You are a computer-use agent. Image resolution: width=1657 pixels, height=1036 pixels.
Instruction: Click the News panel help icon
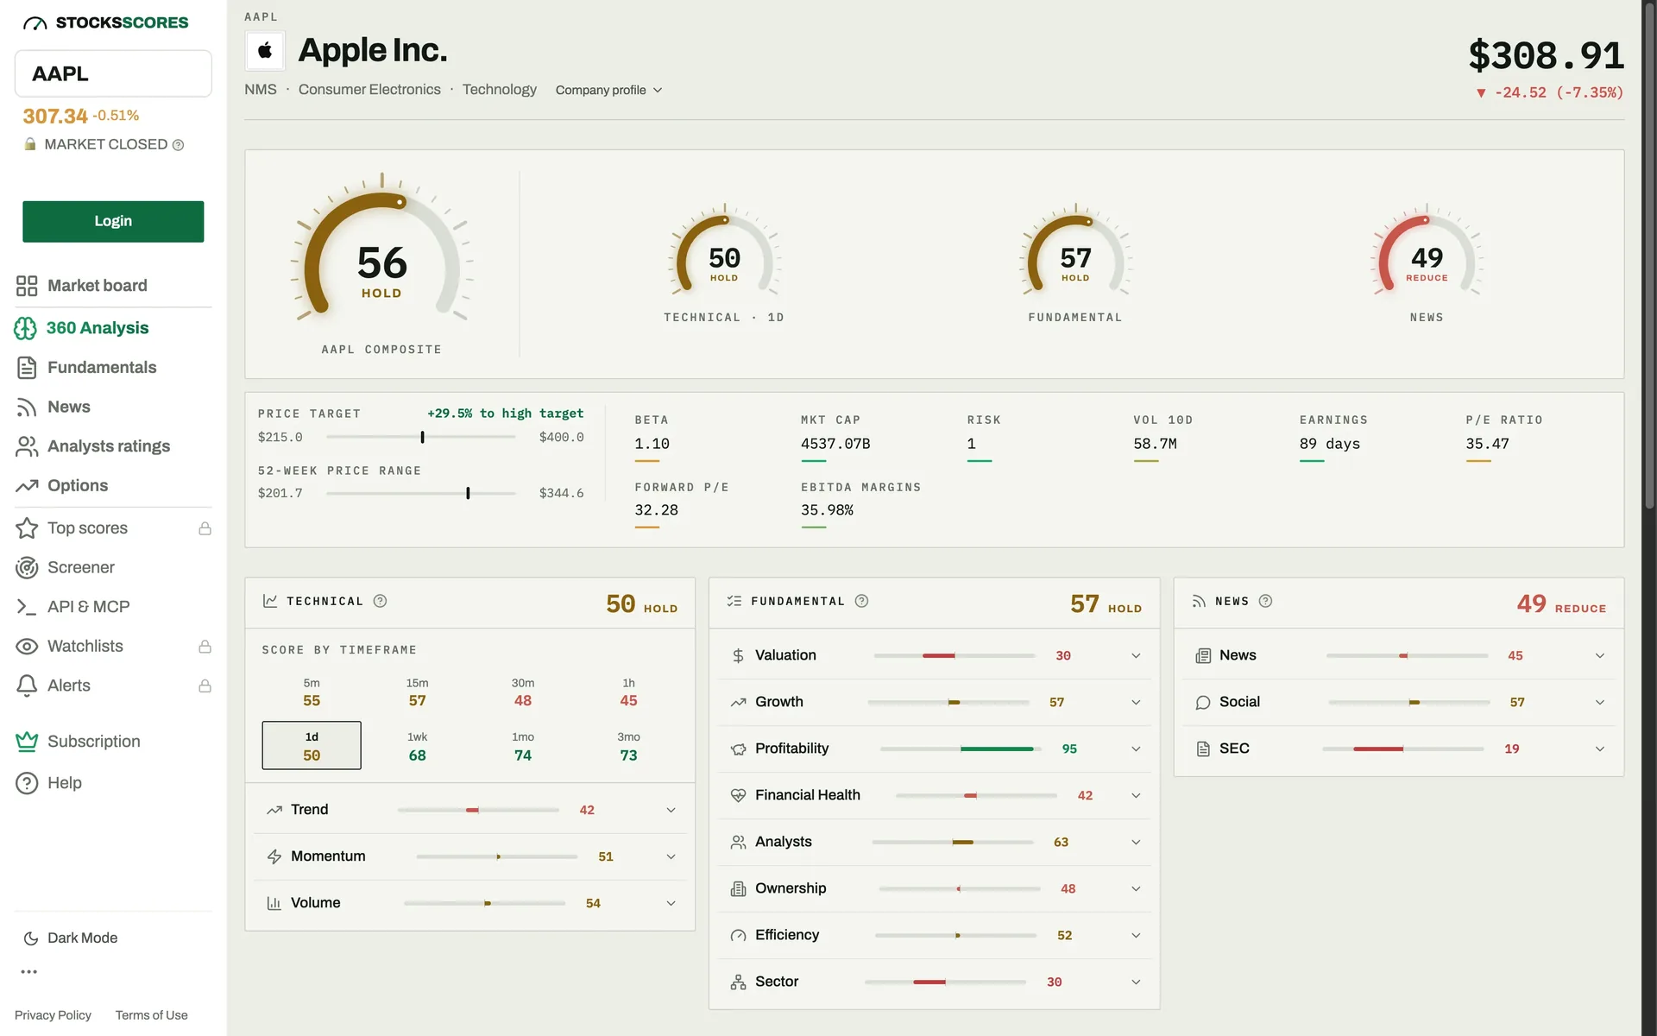coord(1265,601)
